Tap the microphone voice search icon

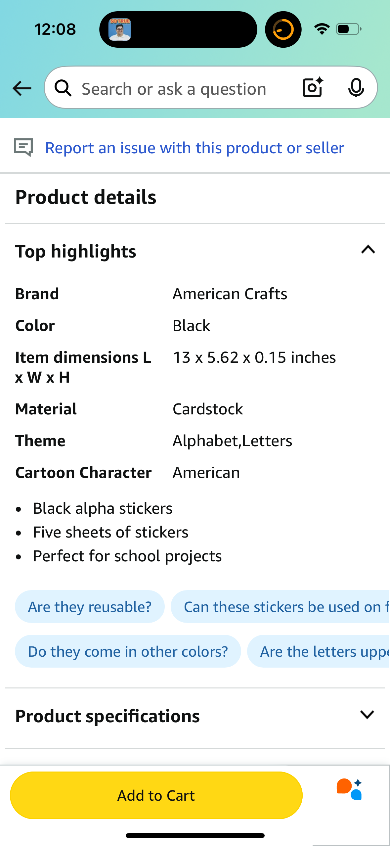tap(356, 88)
